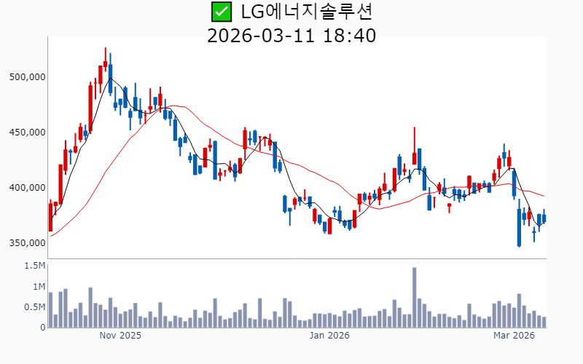
Task: Click the red moving average line's right end
Action: (x=543, y=196)
